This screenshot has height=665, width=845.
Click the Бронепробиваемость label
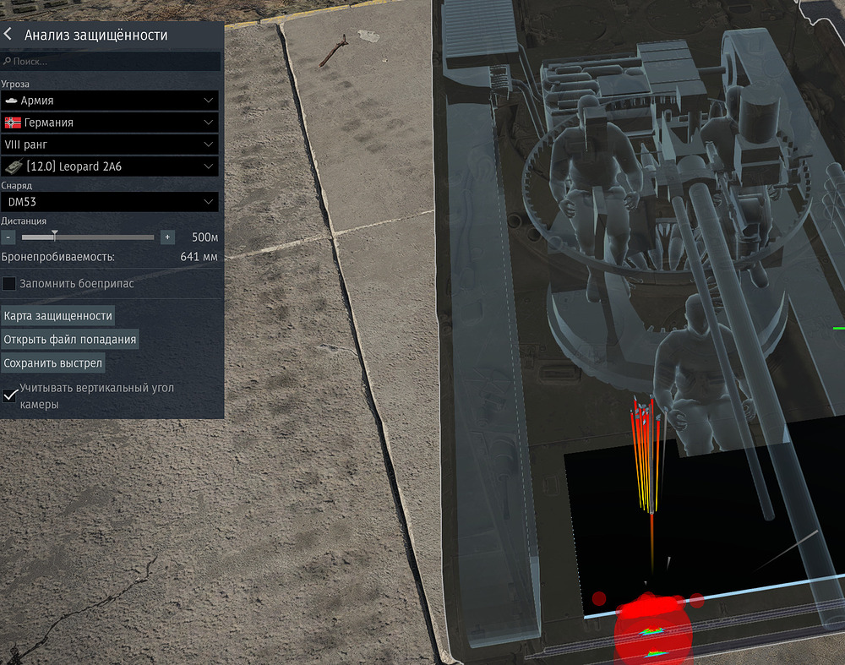pos(57,257)
